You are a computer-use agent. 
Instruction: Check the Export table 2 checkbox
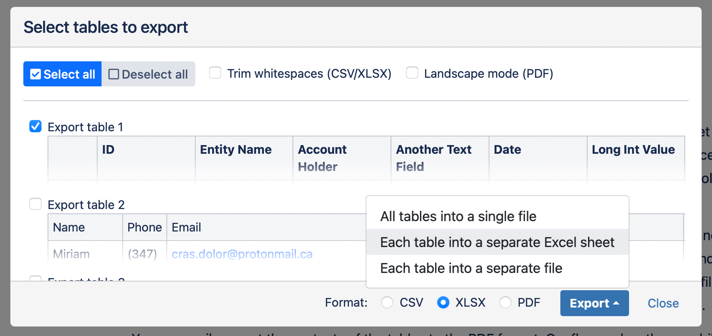point(35,204)
